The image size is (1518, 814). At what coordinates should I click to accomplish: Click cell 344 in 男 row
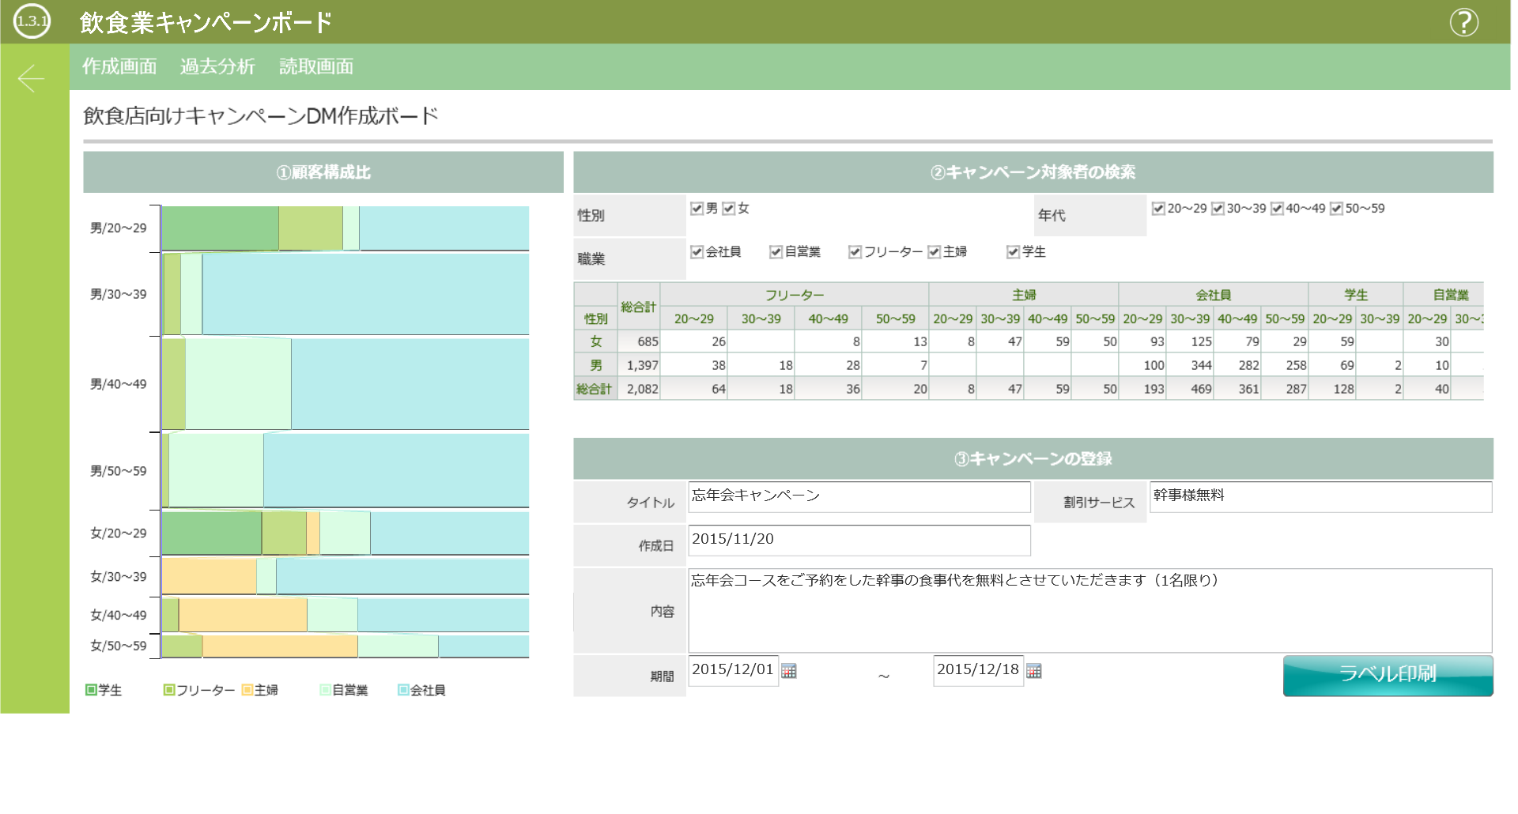pyautogui.click(x=1190, y=365)
